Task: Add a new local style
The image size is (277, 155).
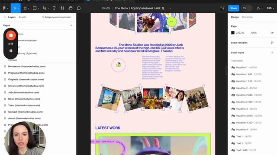Action: pos(272,53)
